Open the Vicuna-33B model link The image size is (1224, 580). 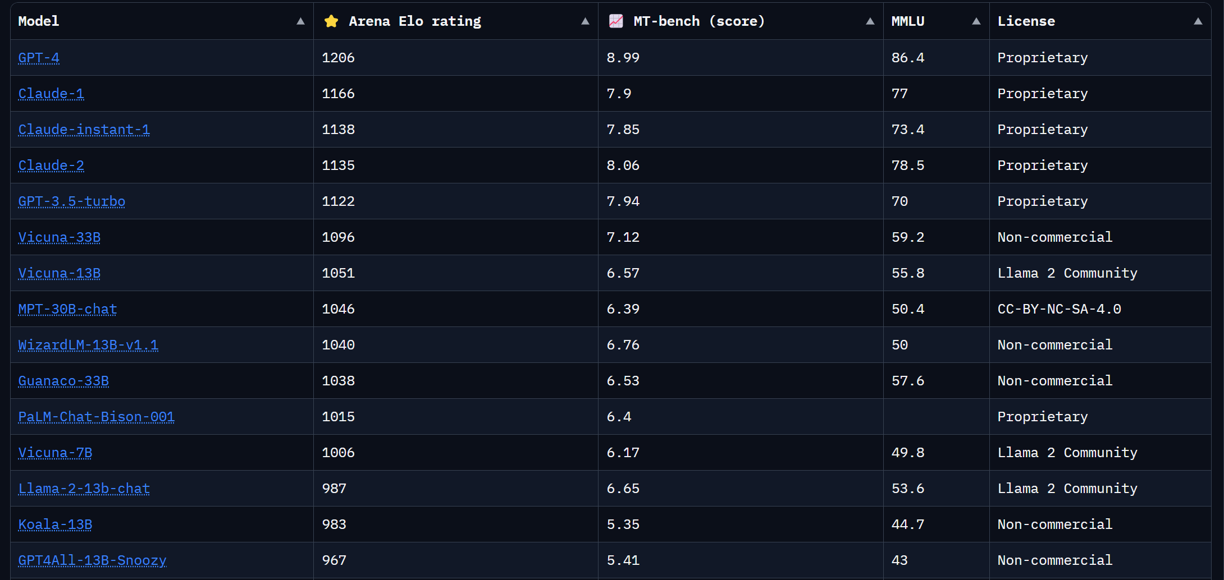coord(60,237)
